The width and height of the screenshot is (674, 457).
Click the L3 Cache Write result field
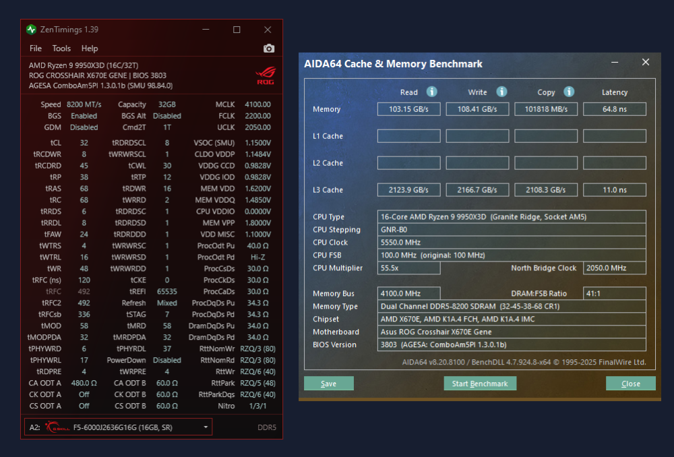(x=477, y=189)
